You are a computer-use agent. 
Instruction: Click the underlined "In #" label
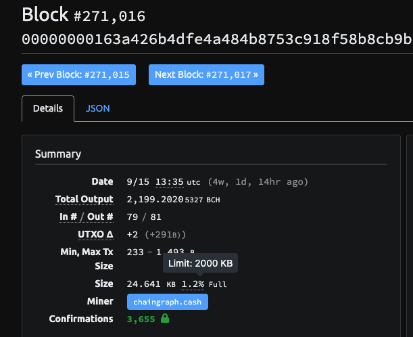[x=69, y=217]
